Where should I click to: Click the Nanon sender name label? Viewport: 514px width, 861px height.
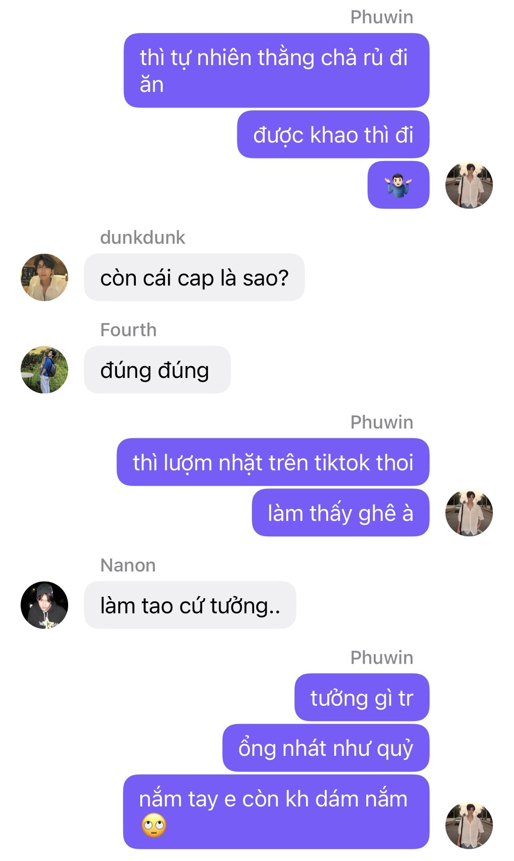click(128, 565)
